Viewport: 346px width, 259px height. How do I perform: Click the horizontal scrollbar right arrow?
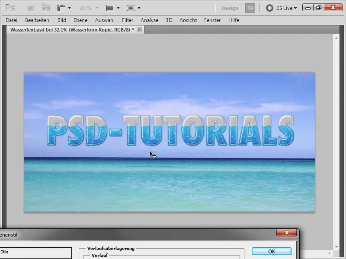pos(330,253)
